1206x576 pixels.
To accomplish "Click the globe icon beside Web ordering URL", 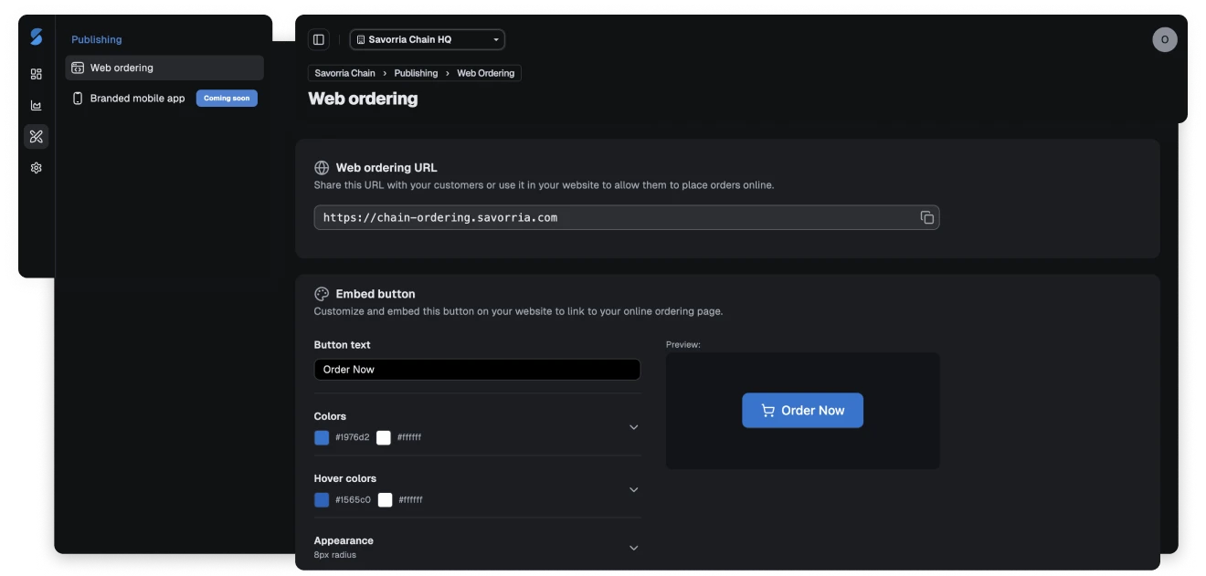I will coord(321,167).
